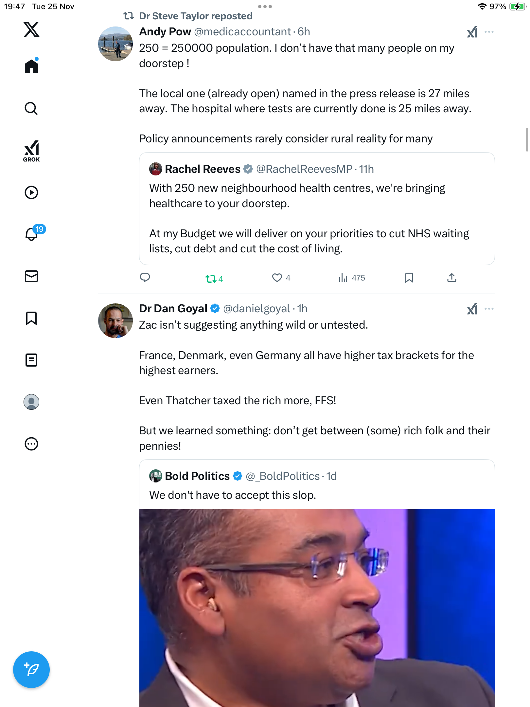Open @RachelReevesMP quoted post handle

[x=304, y=169]
